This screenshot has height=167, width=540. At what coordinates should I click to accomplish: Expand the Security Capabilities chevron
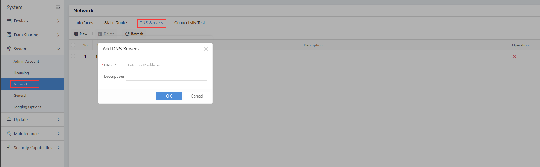pyautogui.click(x=58, y=147)
